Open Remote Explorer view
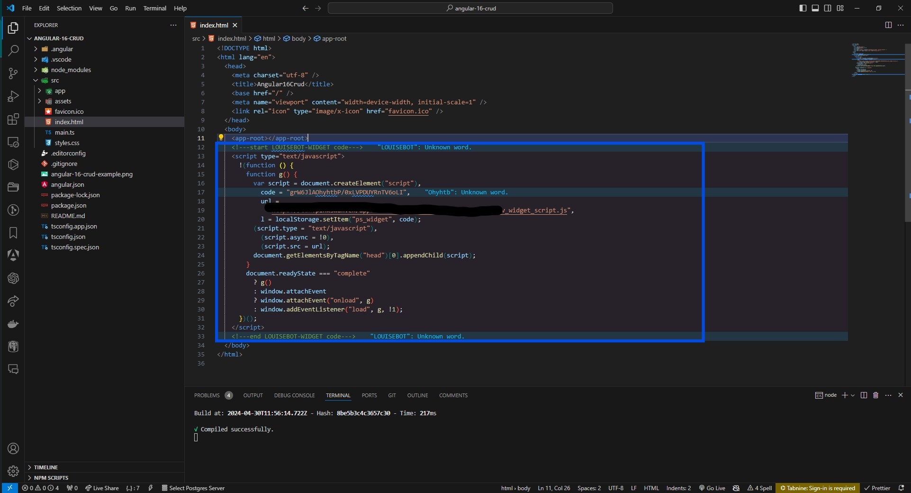911x493 pixels. click(13, 142)
